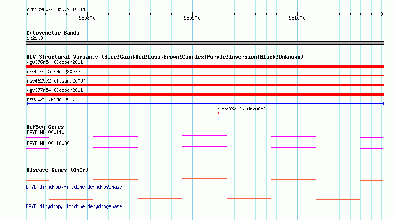Select the thin red line for nsv830725
This screenshot has width=396, height=220.
click(x=205, y=75)
